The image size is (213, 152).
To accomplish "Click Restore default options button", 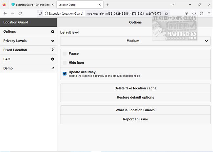I will tap(135, 98).
